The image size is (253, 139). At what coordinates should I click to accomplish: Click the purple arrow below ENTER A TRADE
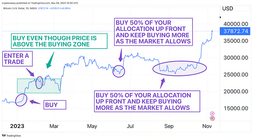pos(30,72)
